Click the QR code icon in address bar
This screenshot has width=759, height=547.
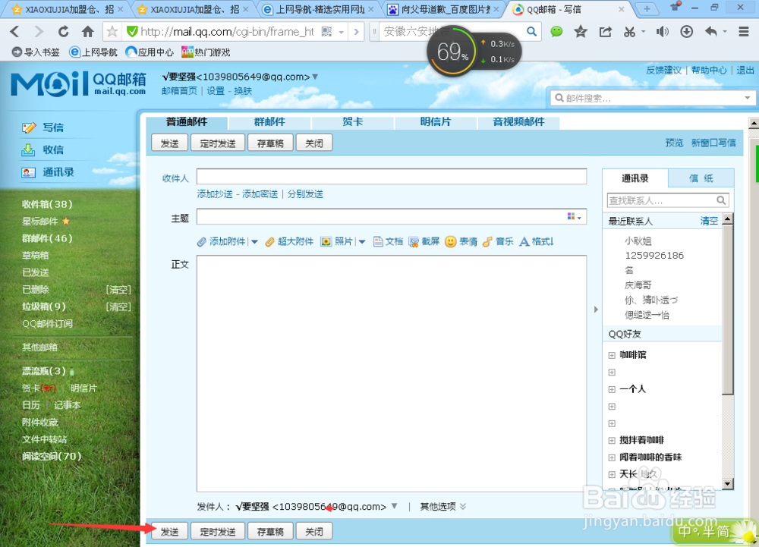point(326,32)
